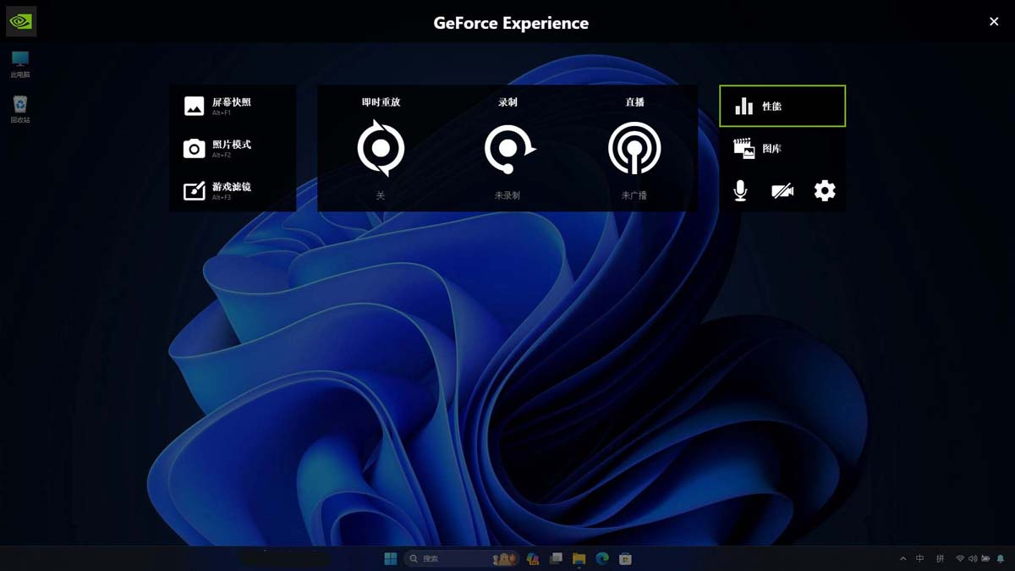Screen dimensions: 1015x571
Task: Toggle the microphone
Action: pos(740,191)
